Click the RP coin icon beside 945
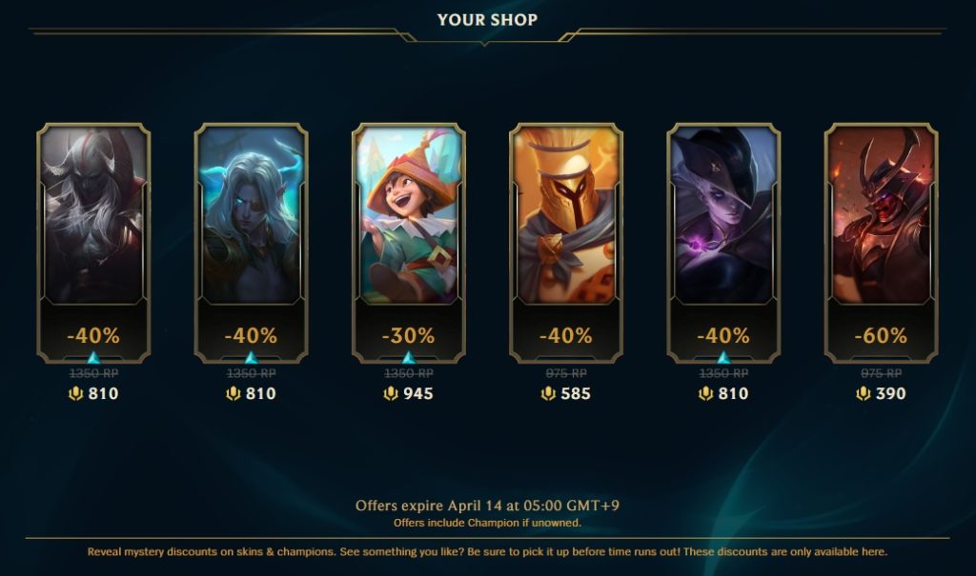 (390, 394)
